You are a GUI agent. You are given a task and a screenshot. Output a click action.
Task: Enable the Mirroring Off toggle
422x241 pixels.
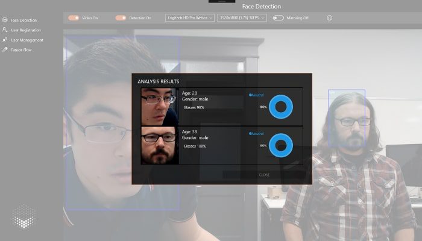[278, 17]
